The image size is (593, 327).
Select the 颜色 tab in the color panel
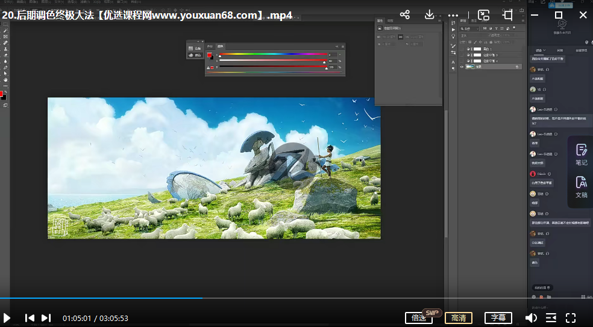220,46
